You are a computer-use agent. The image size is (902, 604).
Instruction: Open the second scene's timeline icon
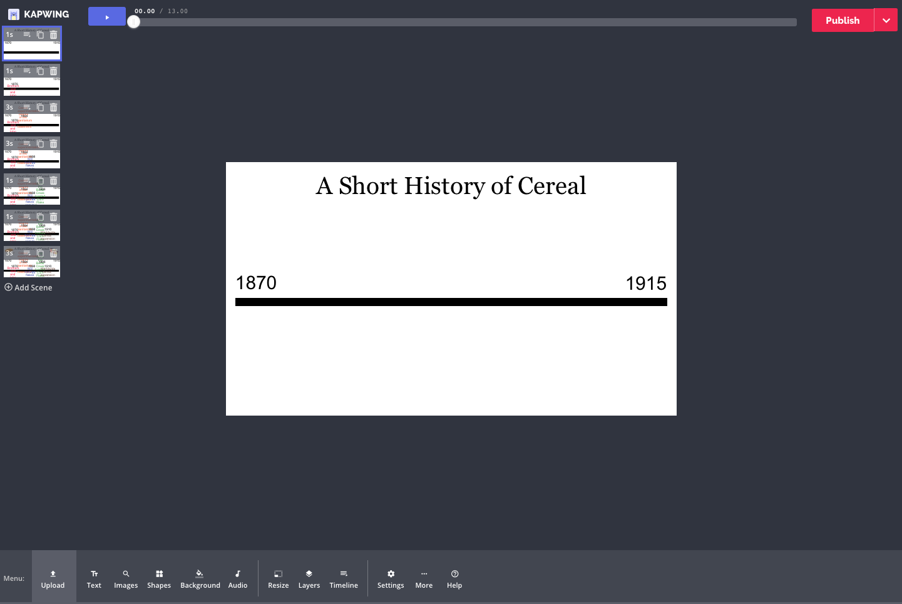[27, 71]
